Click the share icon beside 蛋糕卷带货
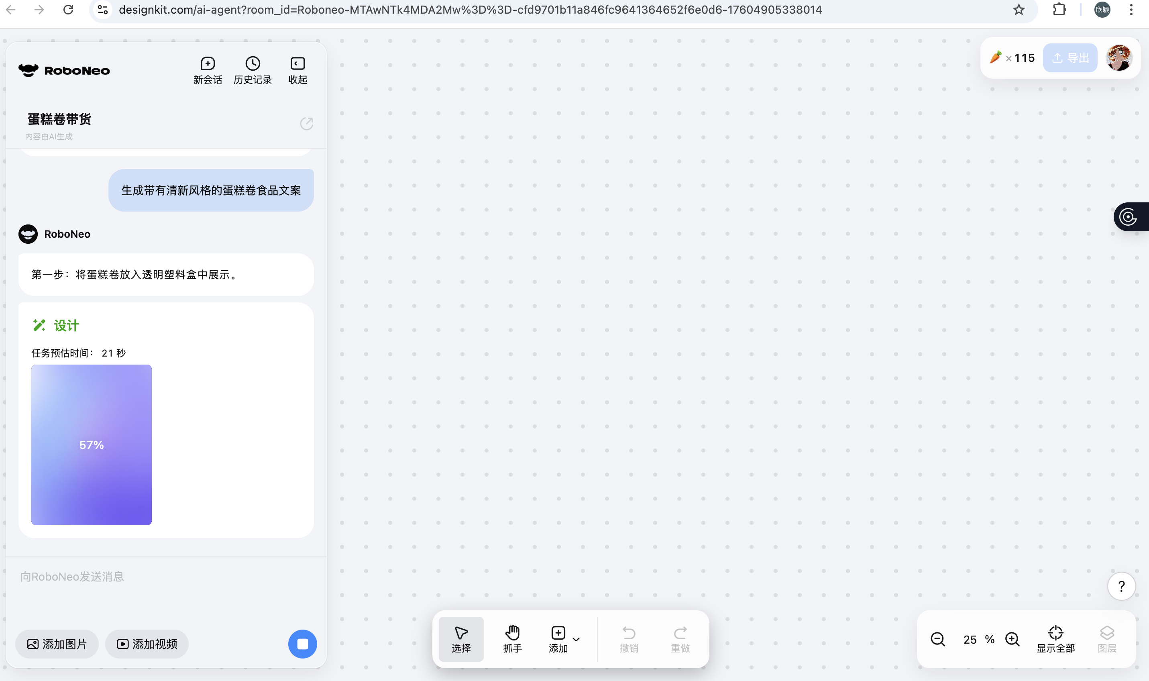Image resolution: width=1149 pixels, height=681 pixels. pyautogui.click(x=306, y=123)
